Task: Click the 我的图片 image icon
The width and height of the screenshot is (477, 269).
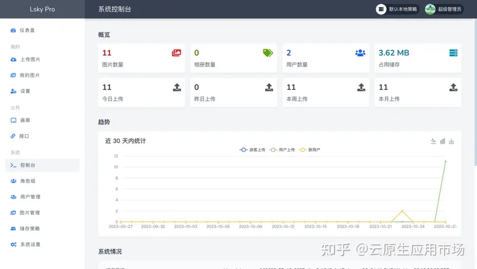Action: tap(13, 75)
